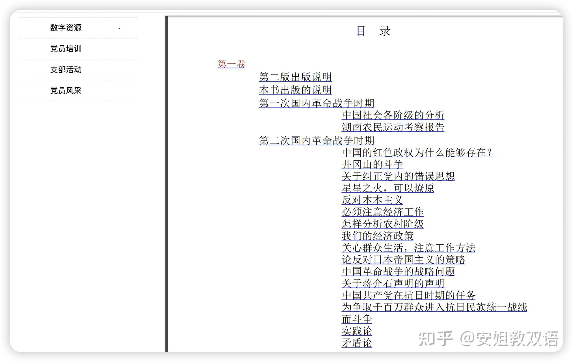573x362 pixels.
Task: Open the 实践论 article link
Action: click(x=356, y=331)
